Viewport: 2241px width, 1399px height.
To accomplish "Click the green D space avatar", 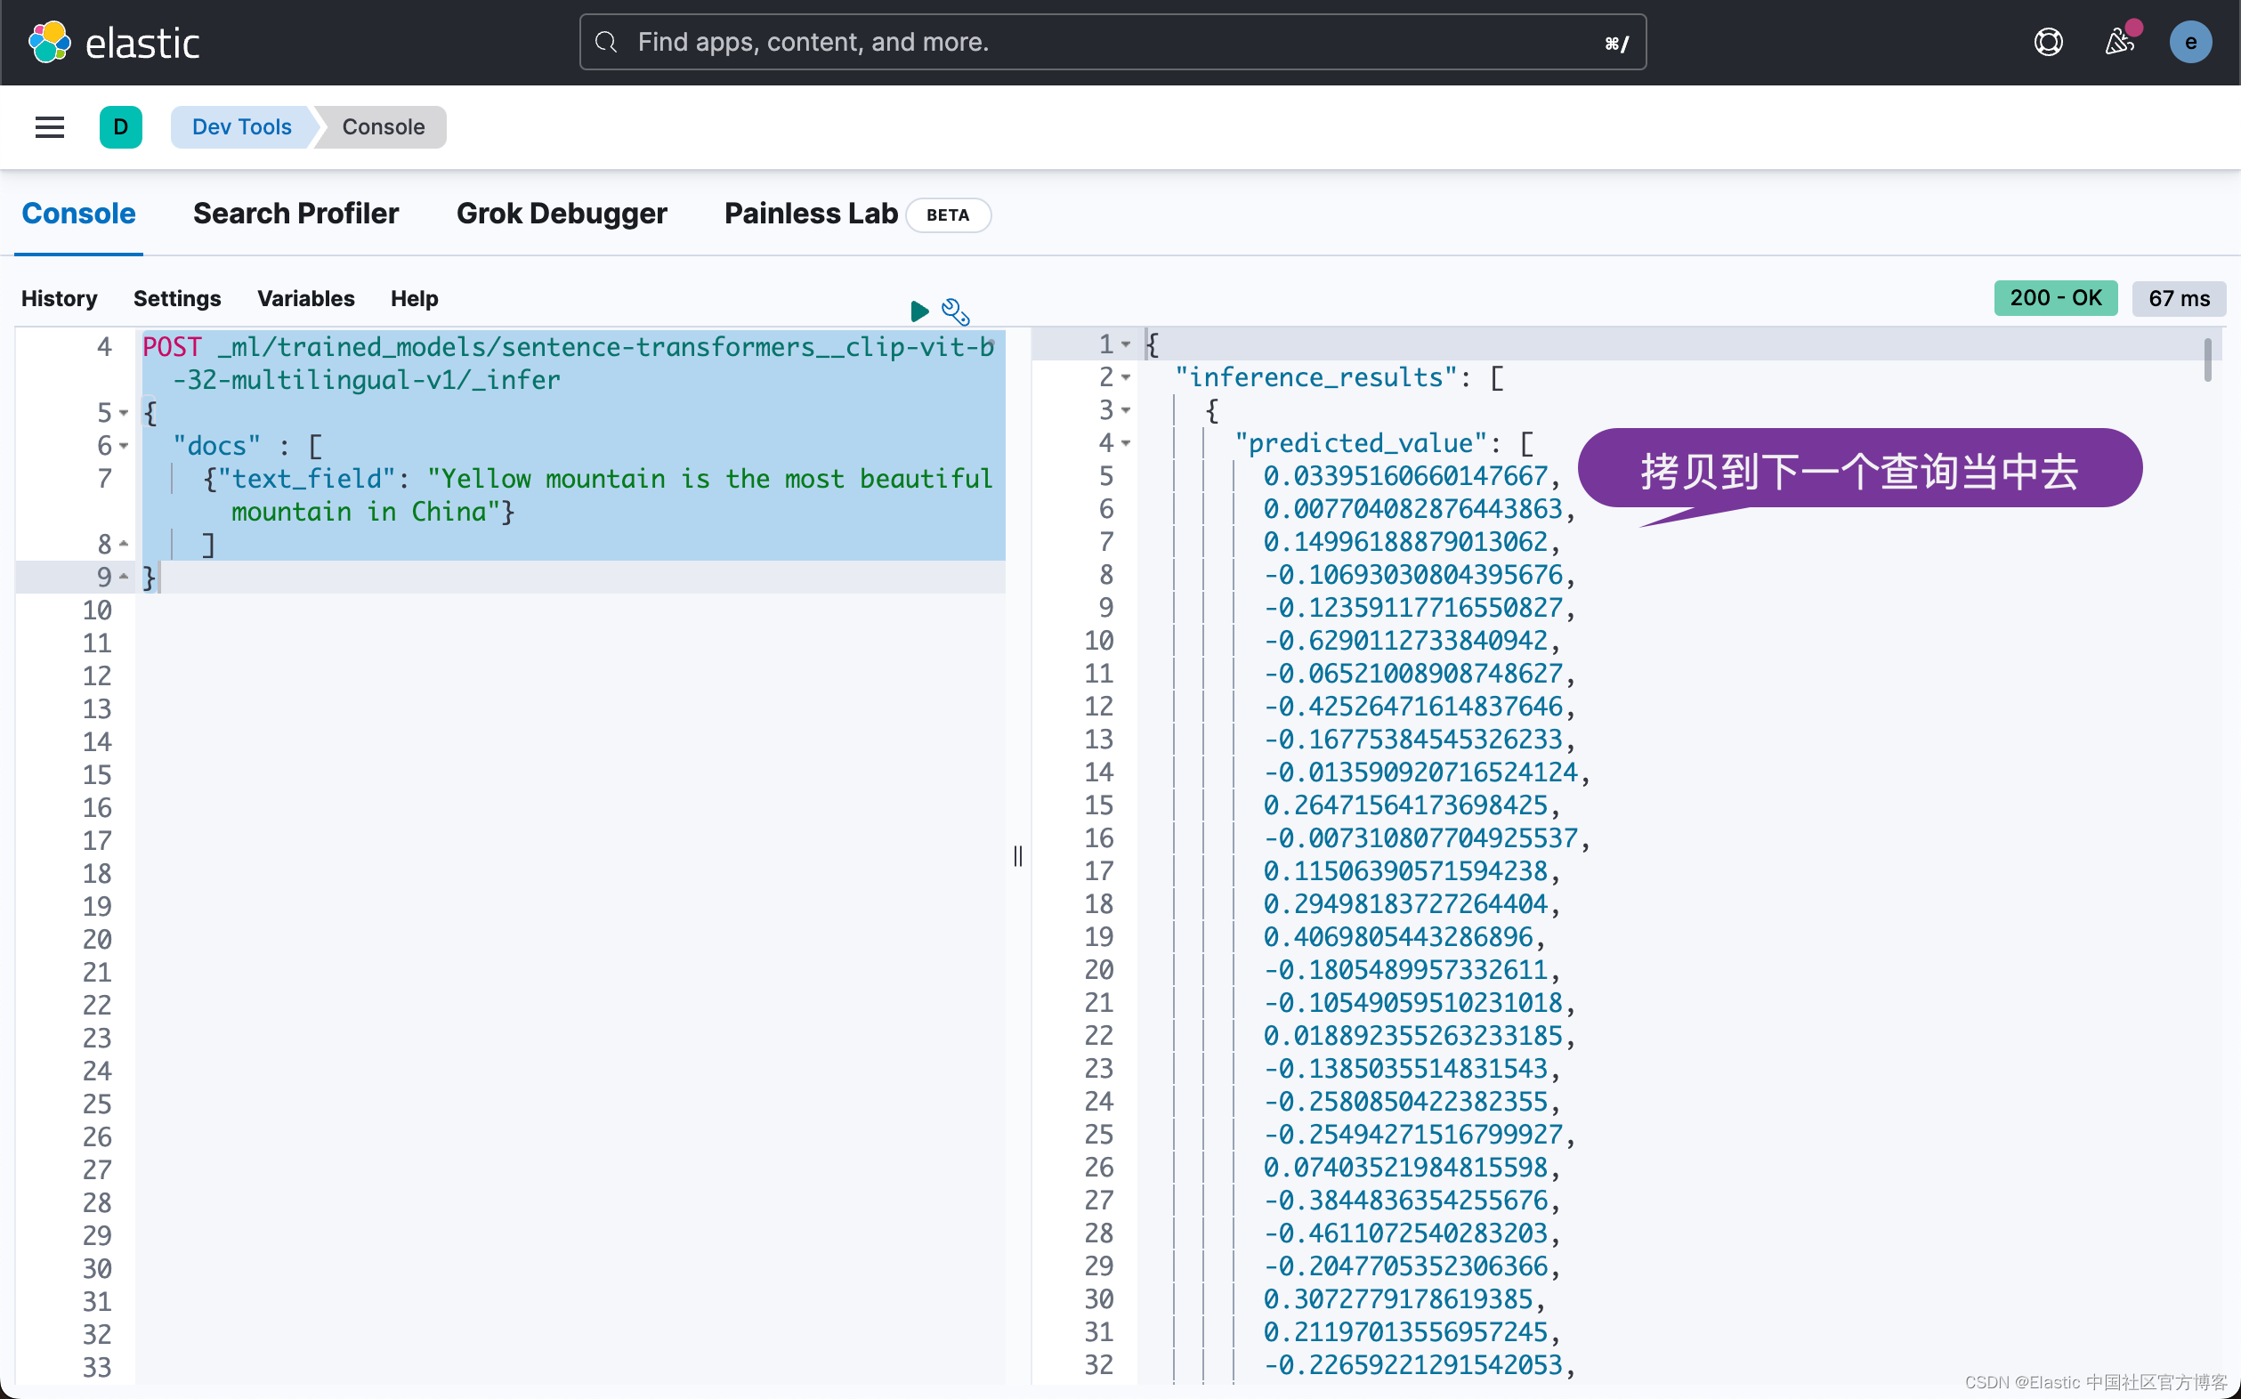I will click(120, 126).
